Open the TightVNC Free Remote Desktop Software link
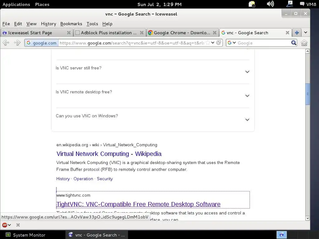This screenshot has height=239, width=319. [x=138, y=204]
